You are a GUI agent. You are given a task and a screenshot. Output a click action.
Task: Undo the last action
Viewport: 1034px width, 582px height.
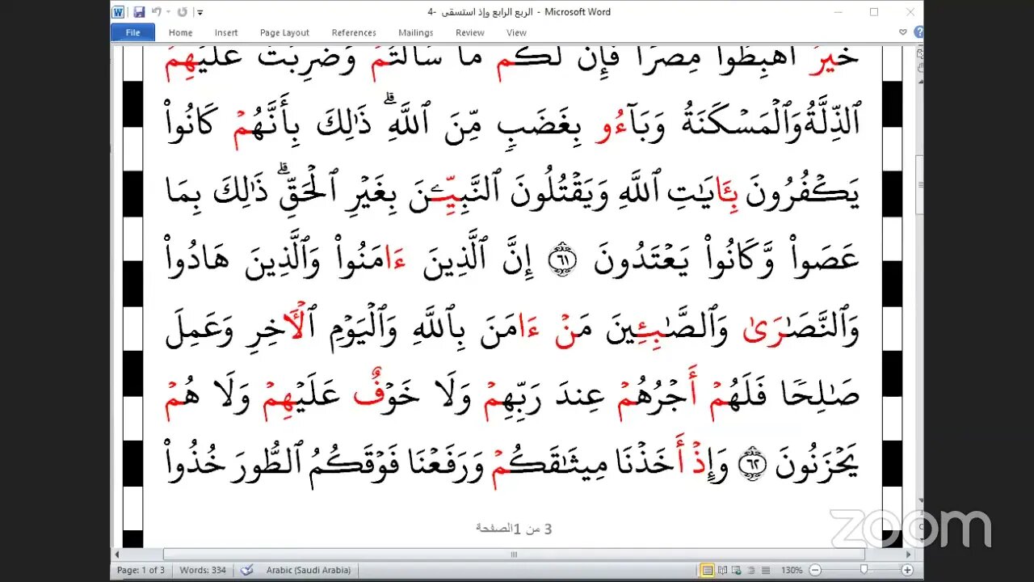click(x=156, y=12)
